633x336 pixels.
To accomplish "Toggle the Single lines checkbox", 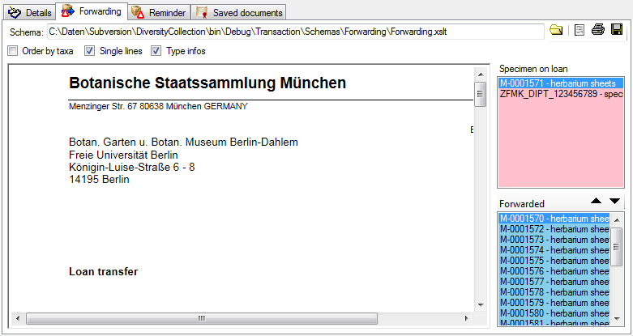I will click(89, 51).
